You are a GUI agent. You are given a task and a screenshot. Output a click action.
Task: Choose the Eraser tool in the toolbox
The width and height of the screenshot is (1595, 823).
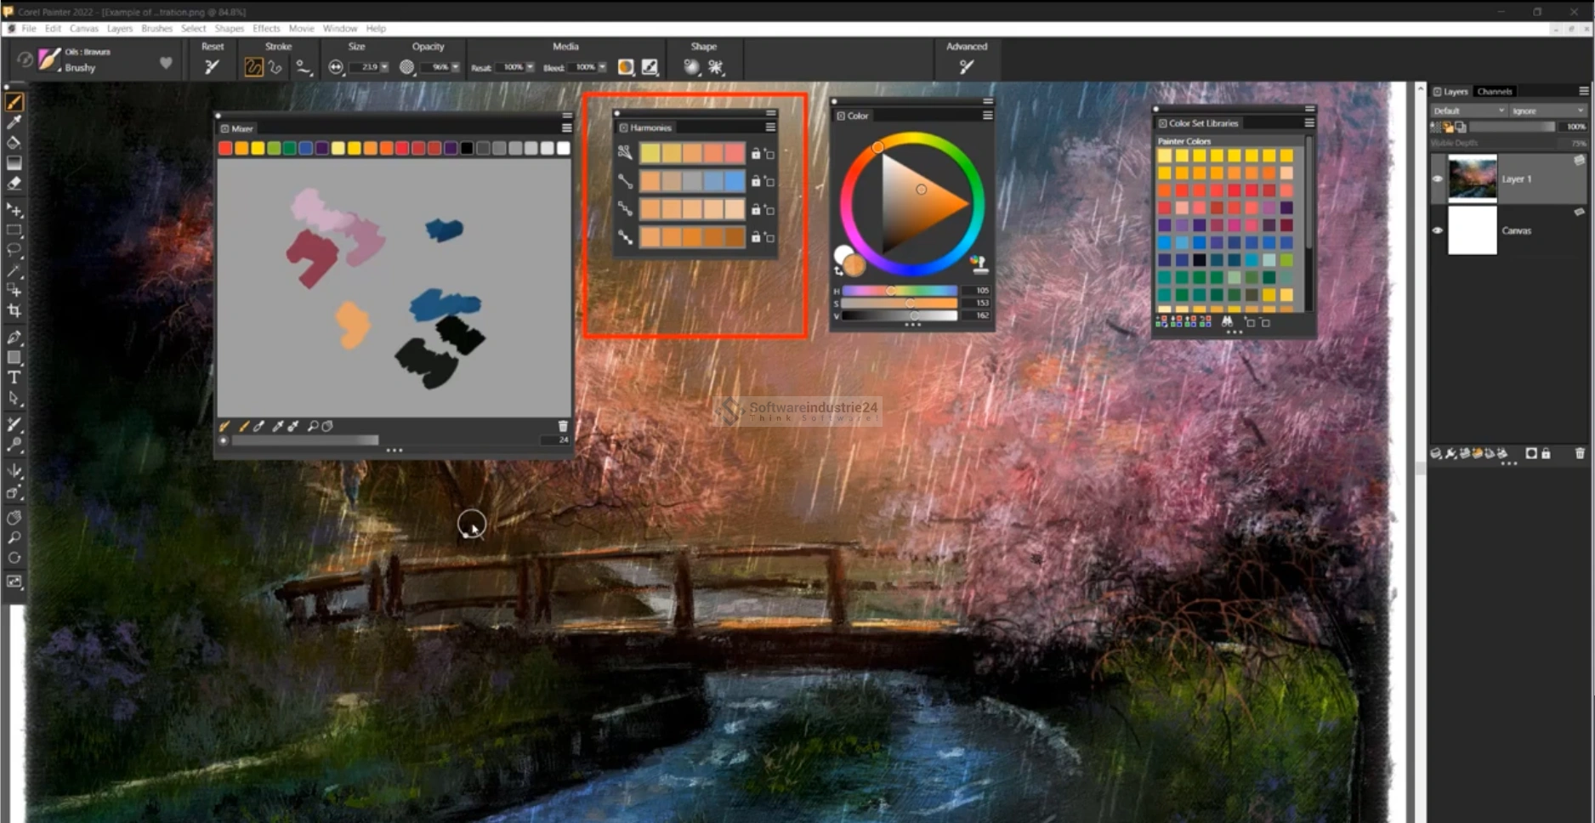pos(14,184)
